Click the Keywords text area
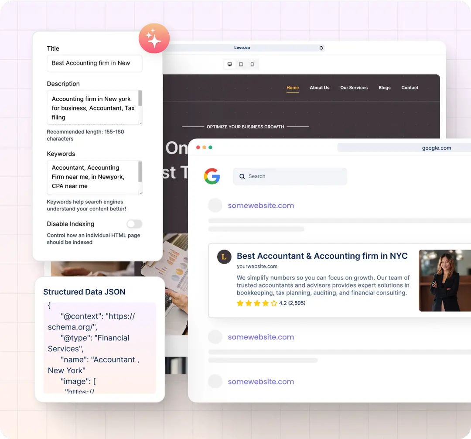The image size is (471, 439). click(x=94, y=178)
